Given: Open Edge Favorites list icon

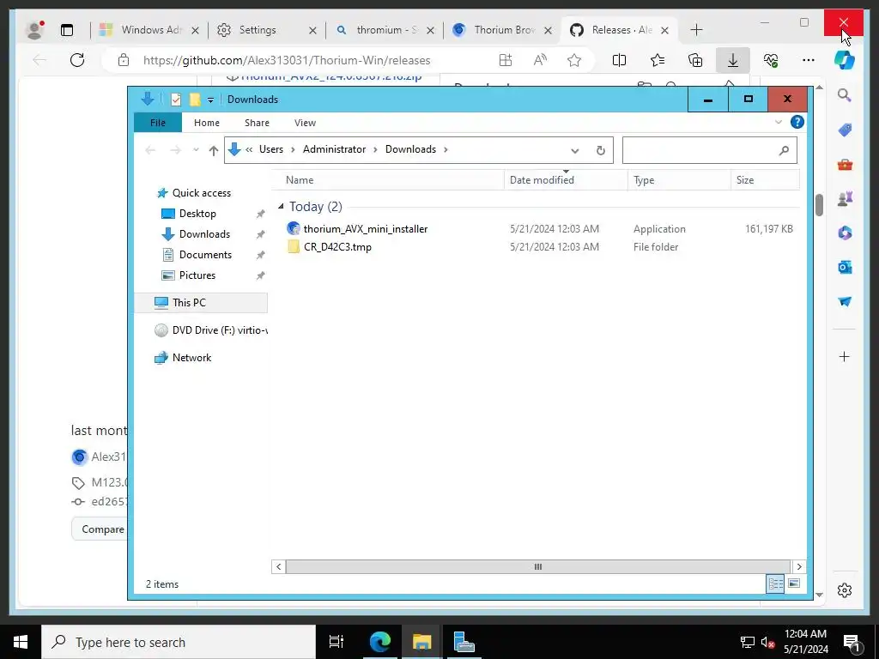Looking at the screenshot, I should 657,60.
